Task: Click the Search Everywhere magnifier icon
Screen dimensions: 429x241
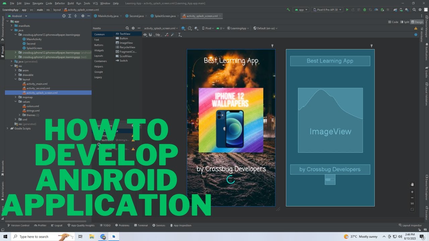Action: pyautogui.click(x=414, y=10)
